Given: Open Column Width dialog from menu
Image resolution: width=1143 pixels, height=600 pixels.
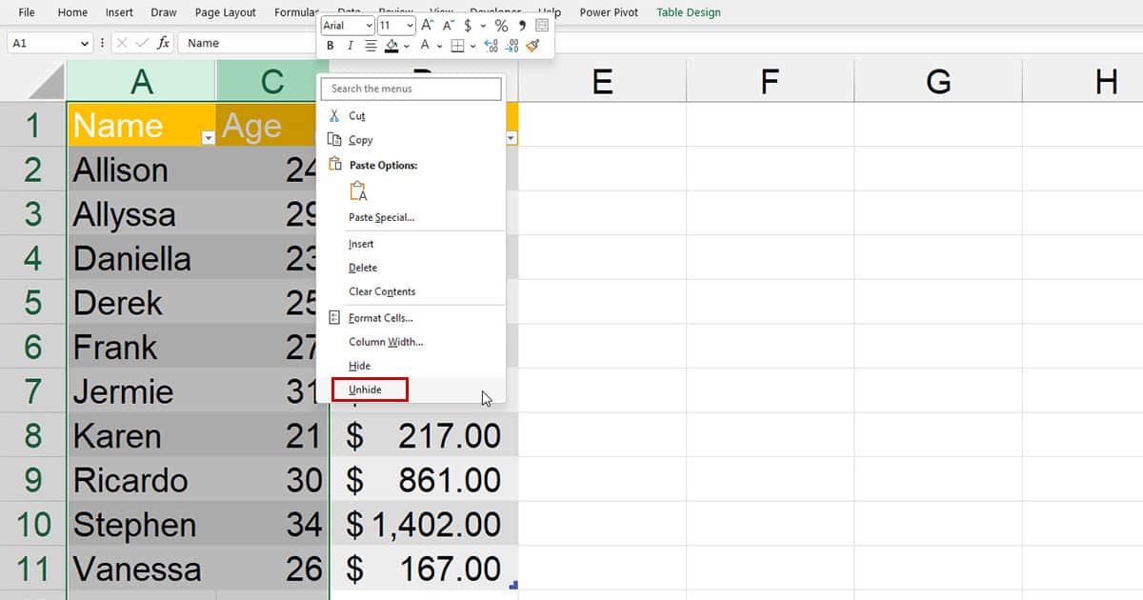Looking at the screenshot, I should coord(386,342).
